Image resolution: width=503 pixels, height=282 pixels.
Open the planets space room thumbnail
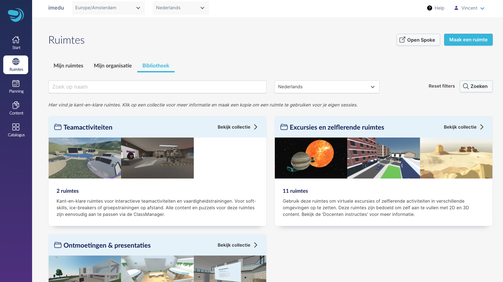click(x=311, y=158)
